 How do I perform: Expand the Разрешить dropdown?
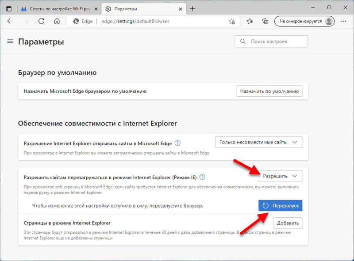point(280,176)
